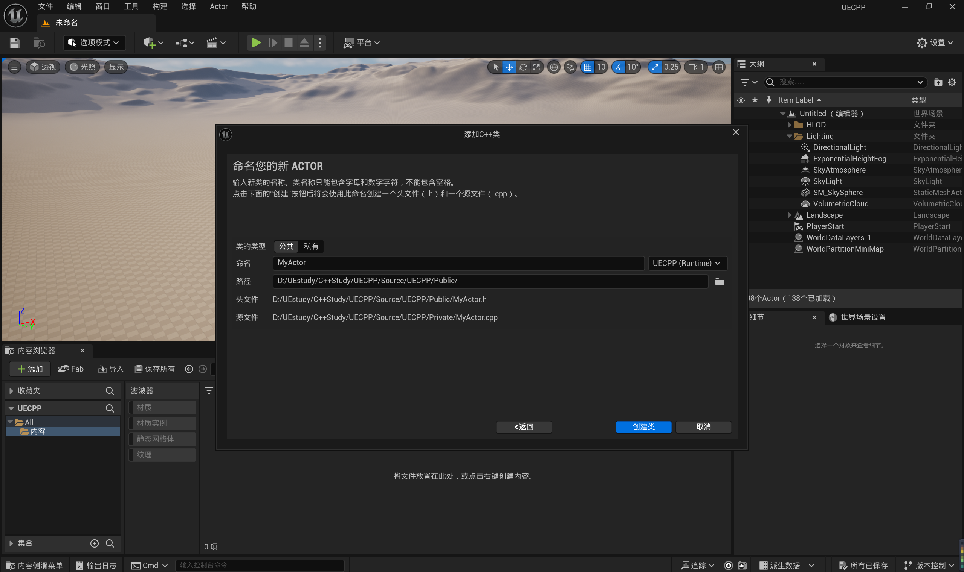Collapse the Lighting folder in outliner

click(x=789, y=136)
